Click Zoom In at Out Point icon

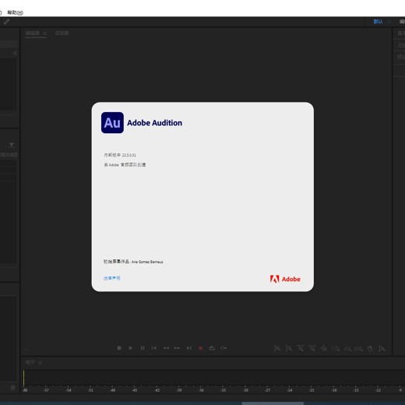(347, 349)
